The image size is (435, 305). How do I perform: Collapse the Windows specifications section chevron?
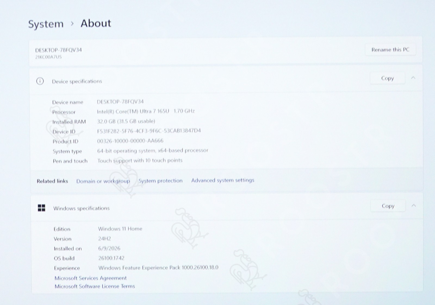pyautogui.click(x=414, y=206)
